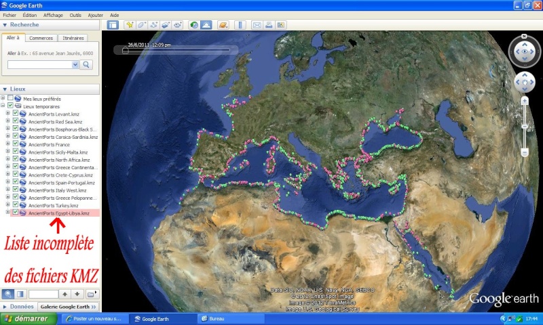Screen dimensions: 543x325
Task: Click the eye in the look-around joystick
Action: click(524, 51)
